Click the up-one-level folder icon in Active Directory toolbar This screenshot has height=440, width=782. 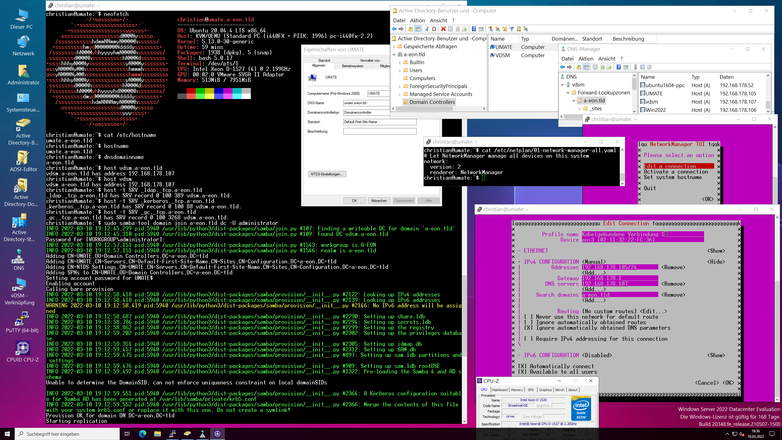click(410, 29)
